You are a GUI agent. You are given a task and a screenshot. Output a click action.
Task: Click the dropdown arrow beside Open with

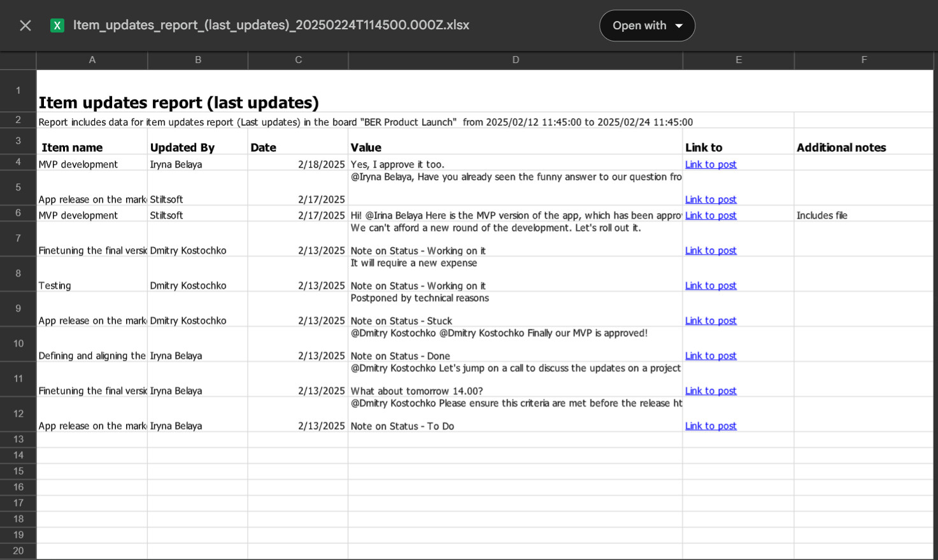pyautogui.click(x=679, y=26)
